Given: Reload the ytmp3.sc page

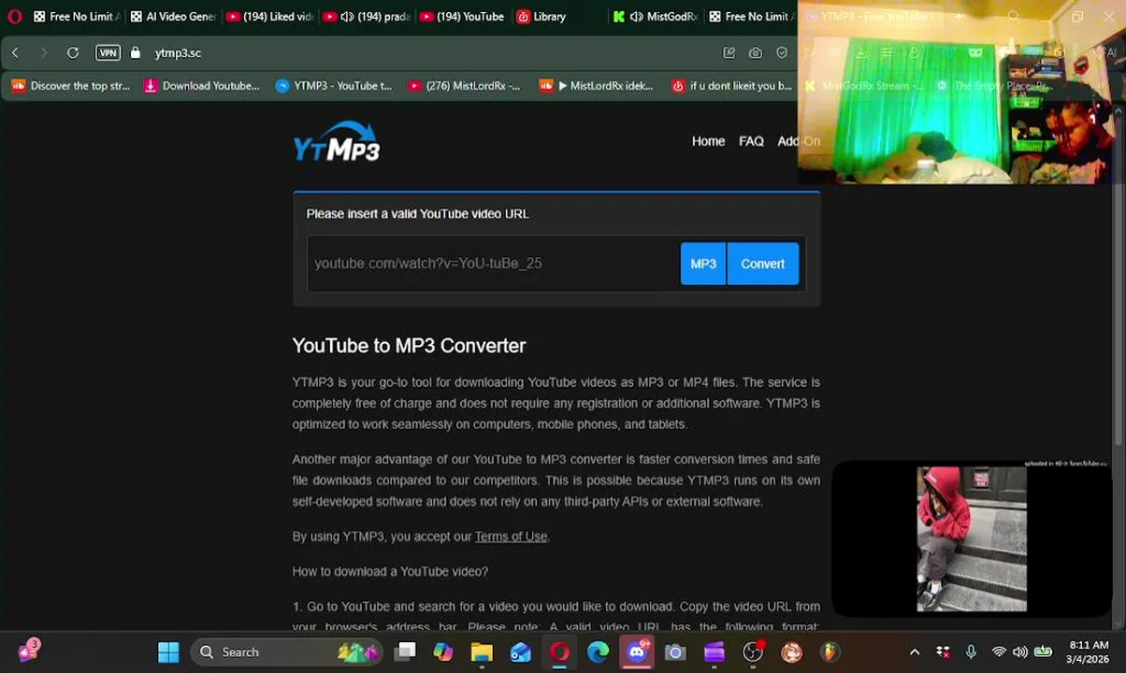Looking at the screenshot, I should click(73, 53).
